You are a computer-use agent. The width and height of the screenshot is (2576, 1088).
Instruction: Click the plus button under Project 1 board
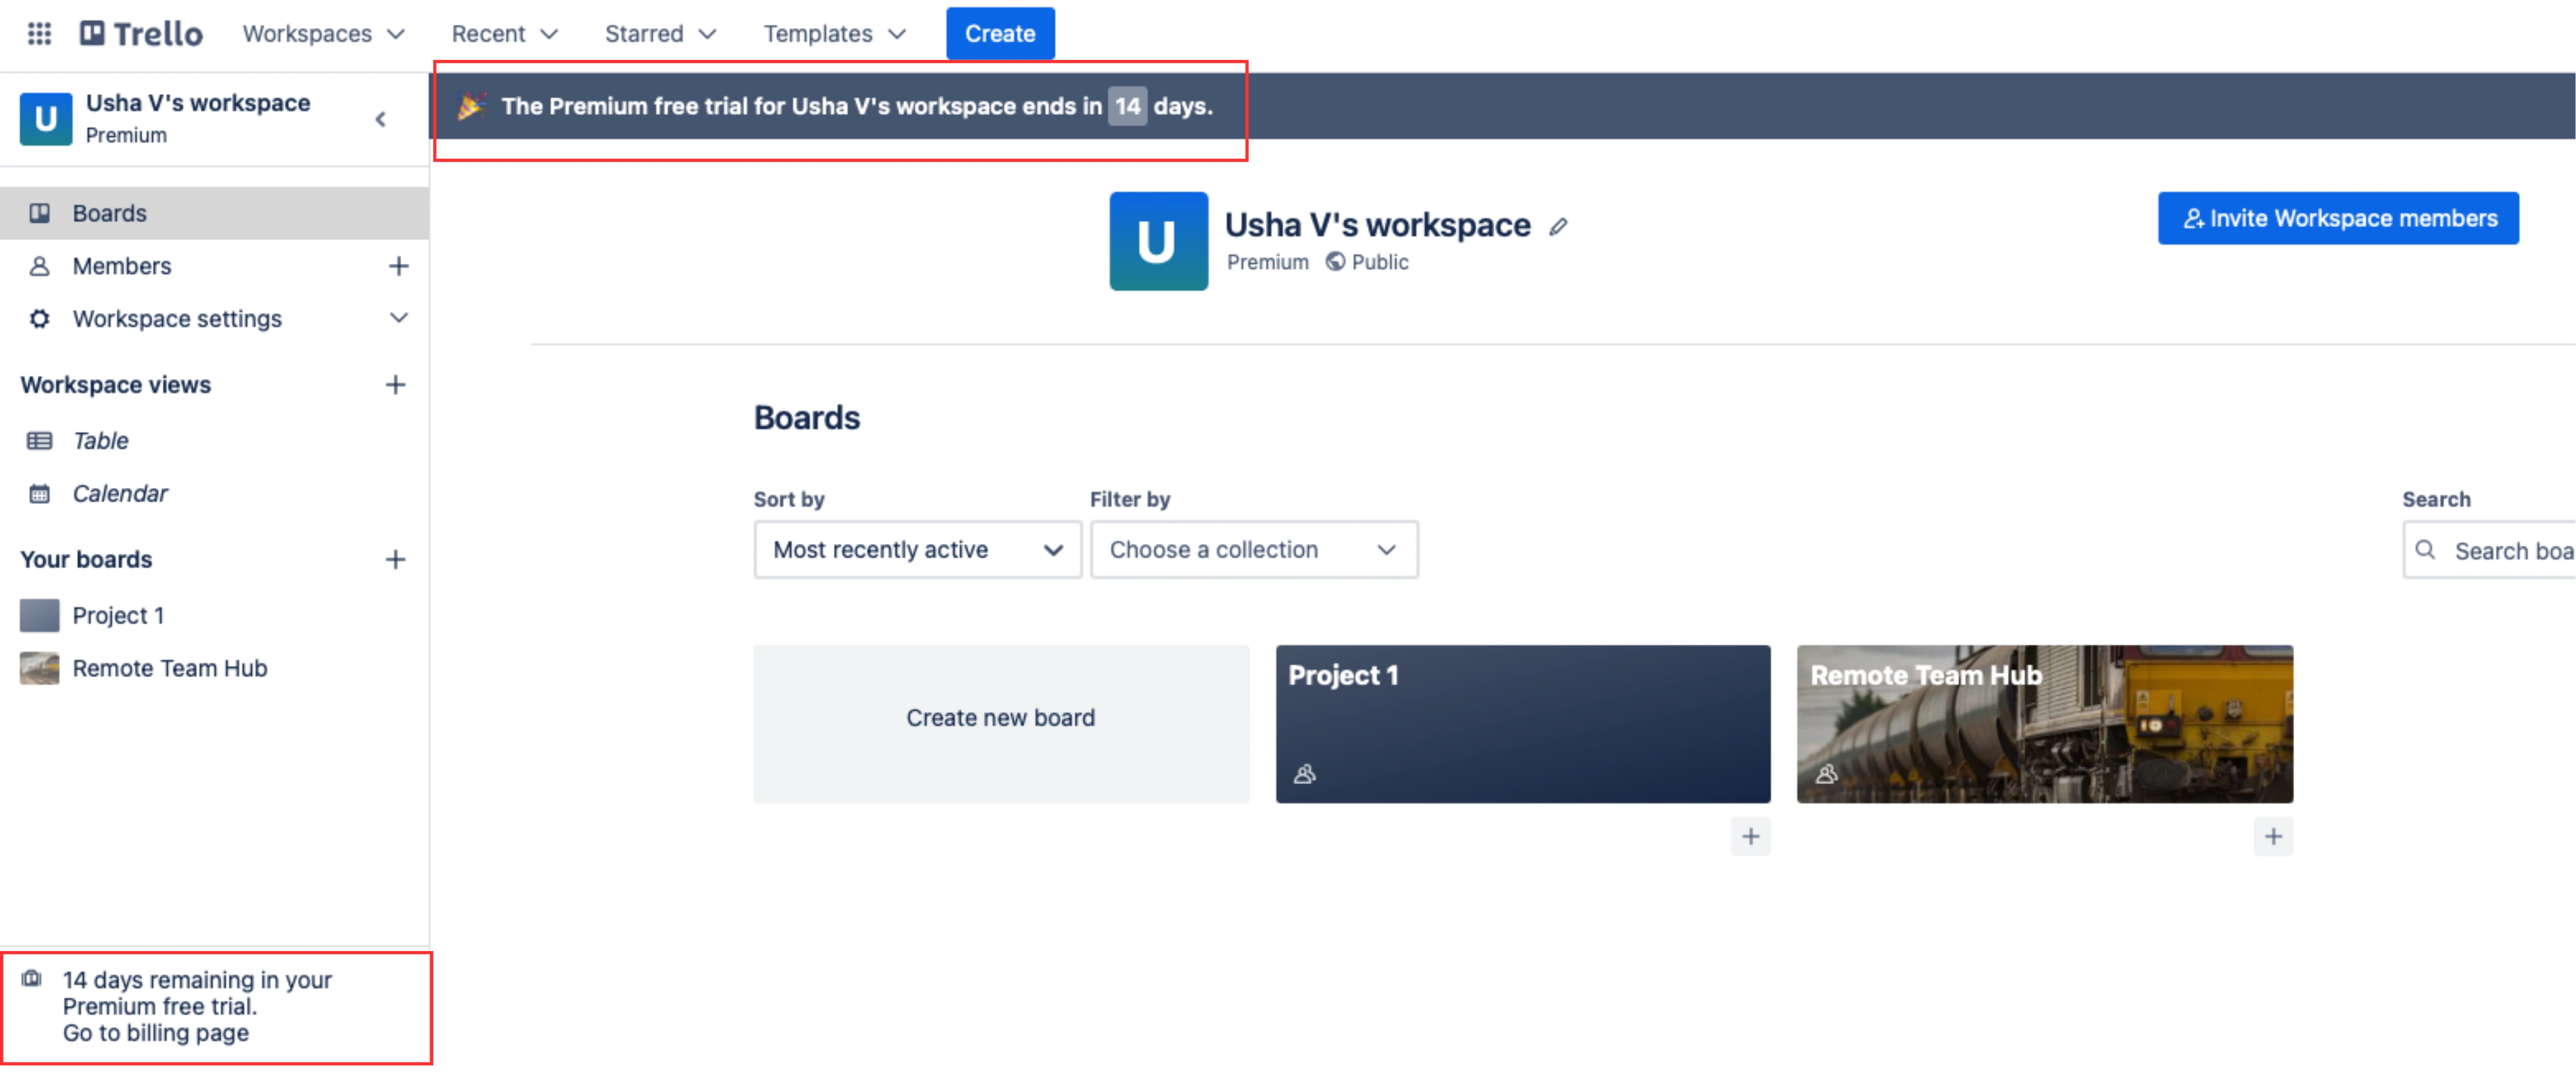[1750, 836]
